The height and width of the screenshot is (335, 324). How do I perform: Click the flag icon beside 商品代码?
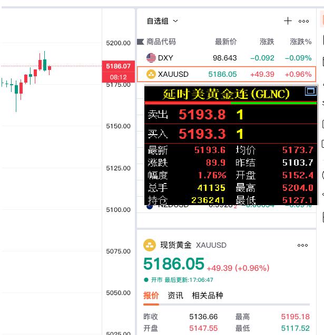click(140, 42)
